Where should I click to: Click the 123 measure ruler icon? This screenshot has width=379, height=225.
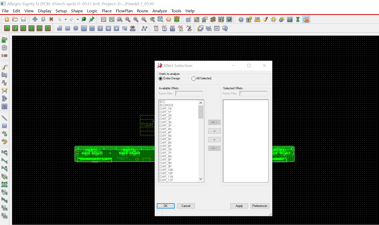pyautogui.click(x=257, y=19)
